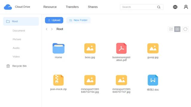
Task: Refresh the file list
Action: pos(185,29)
